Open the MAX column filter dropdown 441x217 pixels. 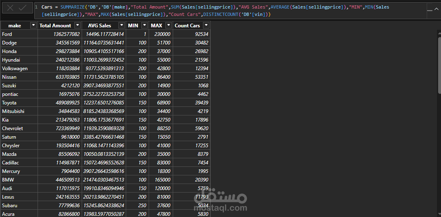click(169, 25)
